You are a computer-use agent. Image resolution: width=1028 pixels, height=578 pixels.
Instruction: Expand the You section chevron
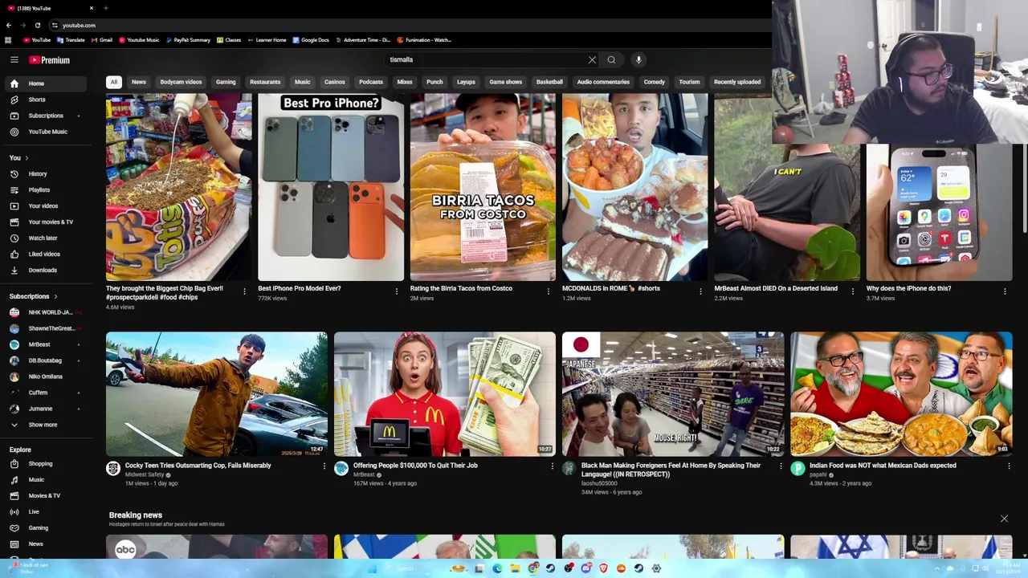click(27, 158)
